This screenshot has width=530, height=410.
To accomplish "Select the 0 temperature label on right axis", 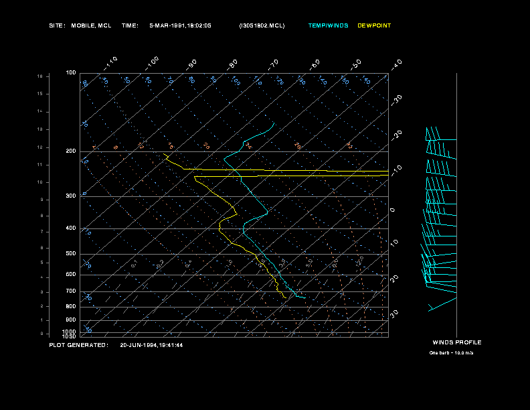I will point(392,210).
